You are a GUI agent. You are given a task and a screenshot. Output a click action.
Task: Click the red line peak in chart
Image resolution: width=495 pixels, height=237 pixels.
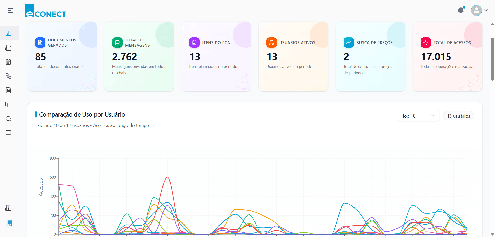(x=168, y=177)
